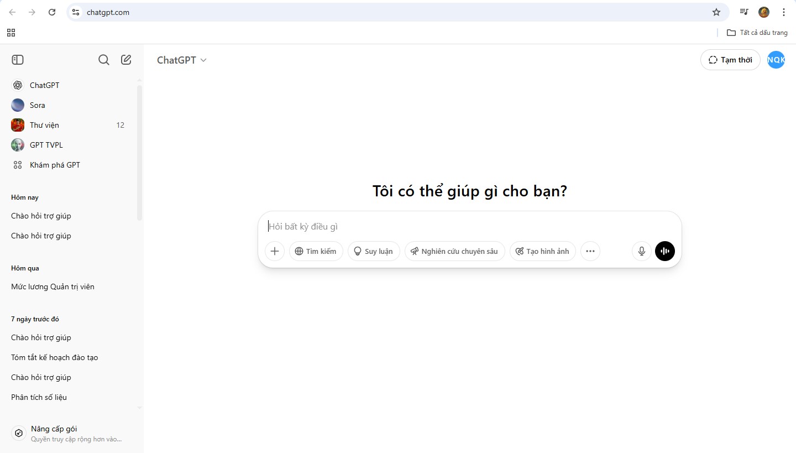Click the sidebar vertical scrollbar

click(139, 153)
